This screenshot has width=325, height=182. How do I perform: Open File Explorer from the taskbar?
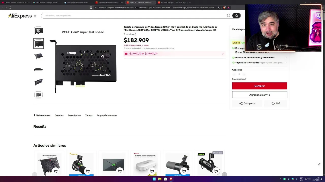160,179
